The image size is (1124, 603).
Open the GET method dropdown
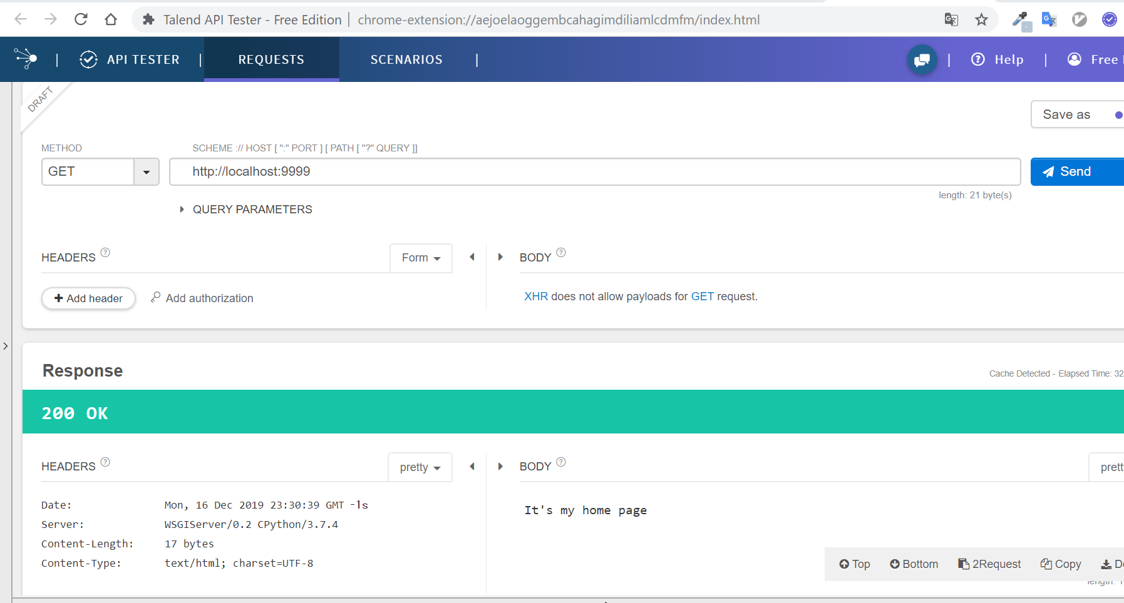[146, 171]
